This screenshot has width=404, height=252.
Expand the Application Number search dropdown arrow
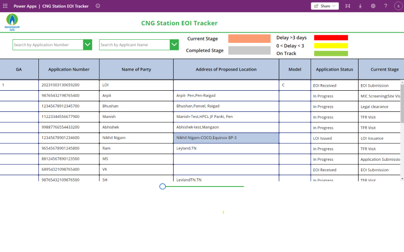coord(87,45)
